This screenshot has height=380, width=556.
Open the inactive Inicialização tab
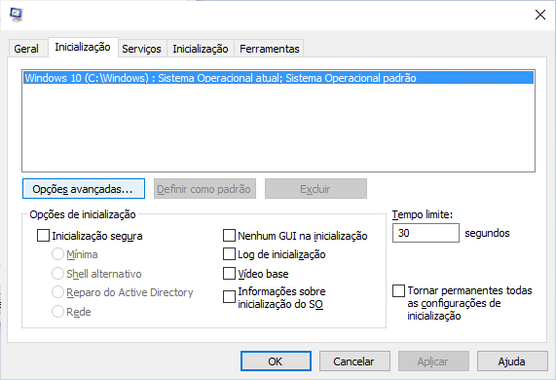201,49
